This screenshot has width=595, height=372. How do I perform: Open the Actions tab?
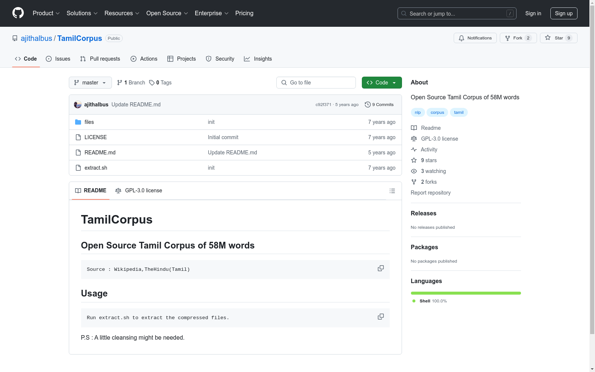click(x=144, y=59)
